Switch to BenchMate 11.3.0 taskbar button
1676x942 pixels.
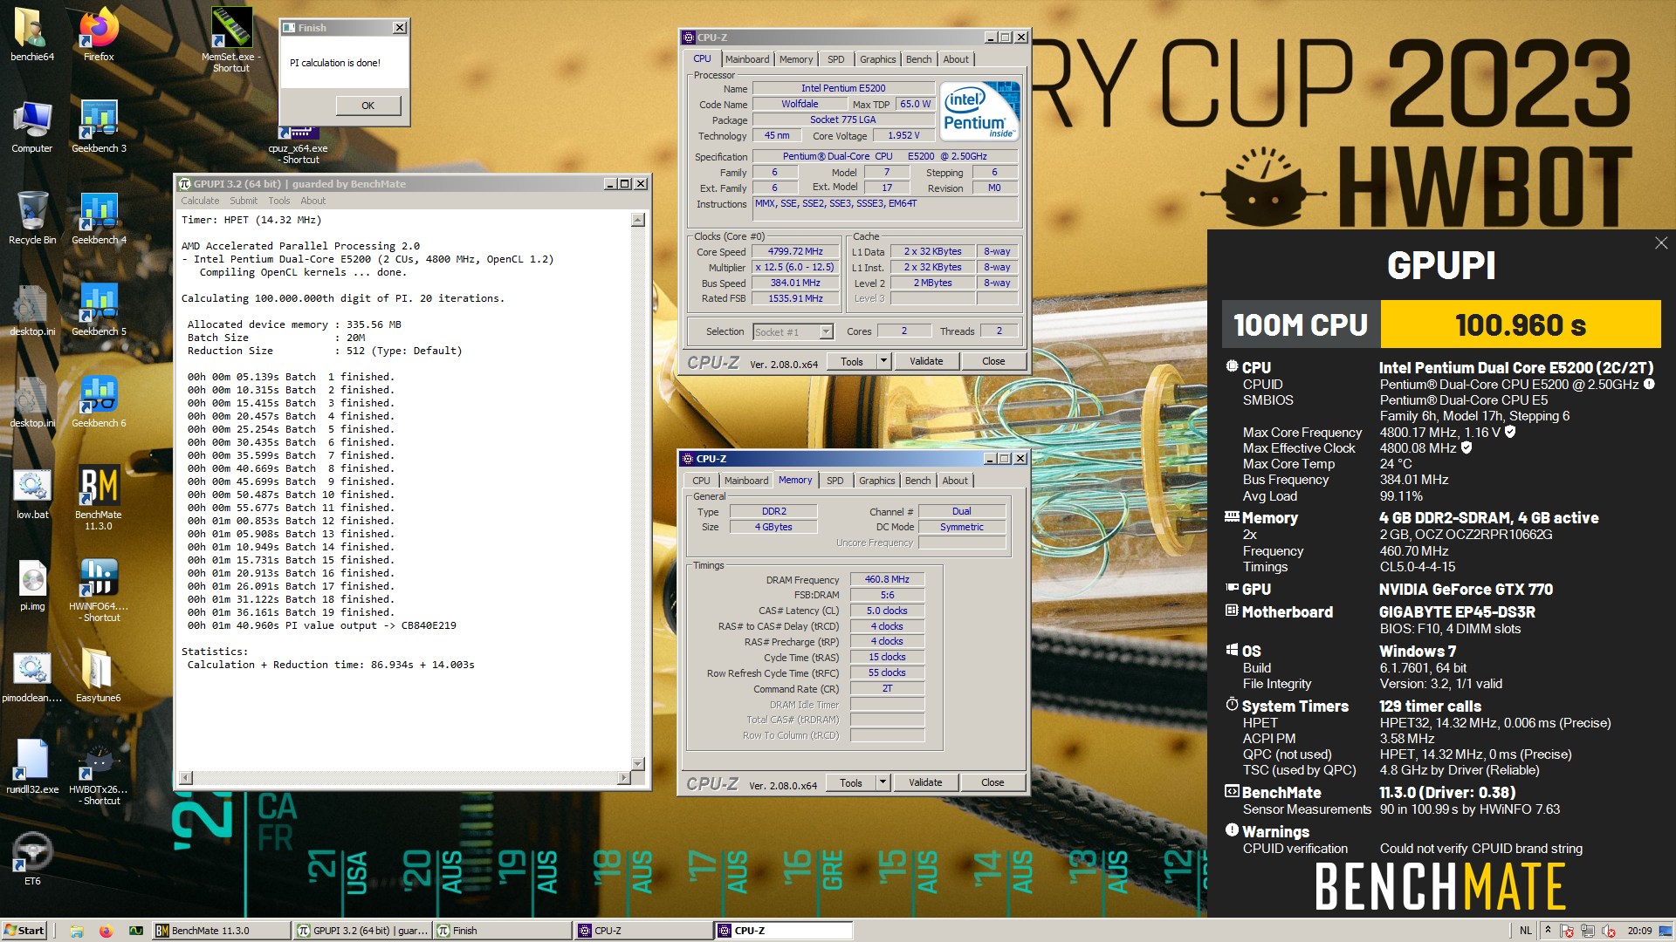[x=222, y=931]
